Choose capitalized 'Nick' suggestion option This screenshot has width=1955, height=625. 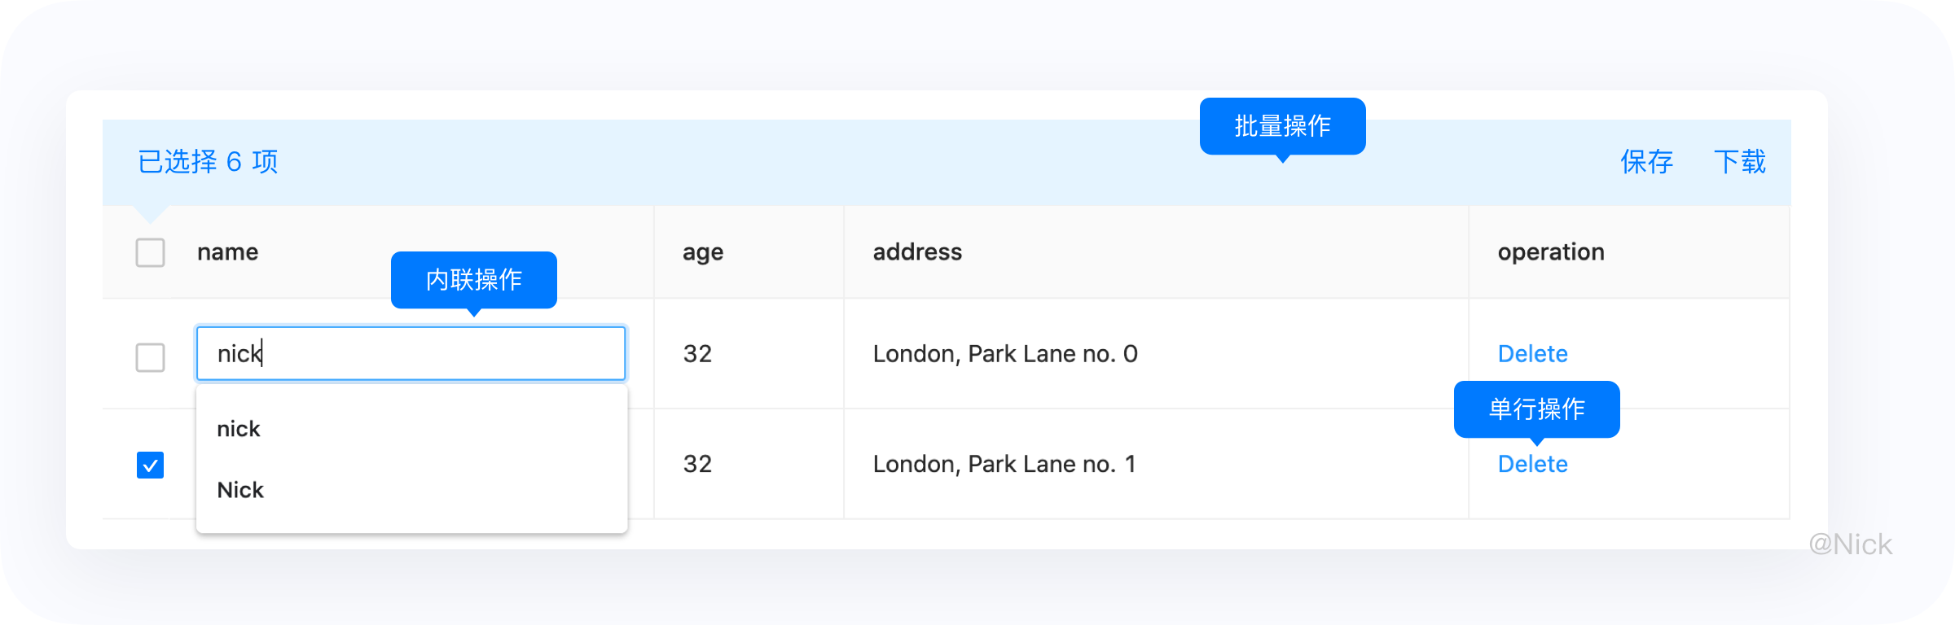click(x=240, y=490)
